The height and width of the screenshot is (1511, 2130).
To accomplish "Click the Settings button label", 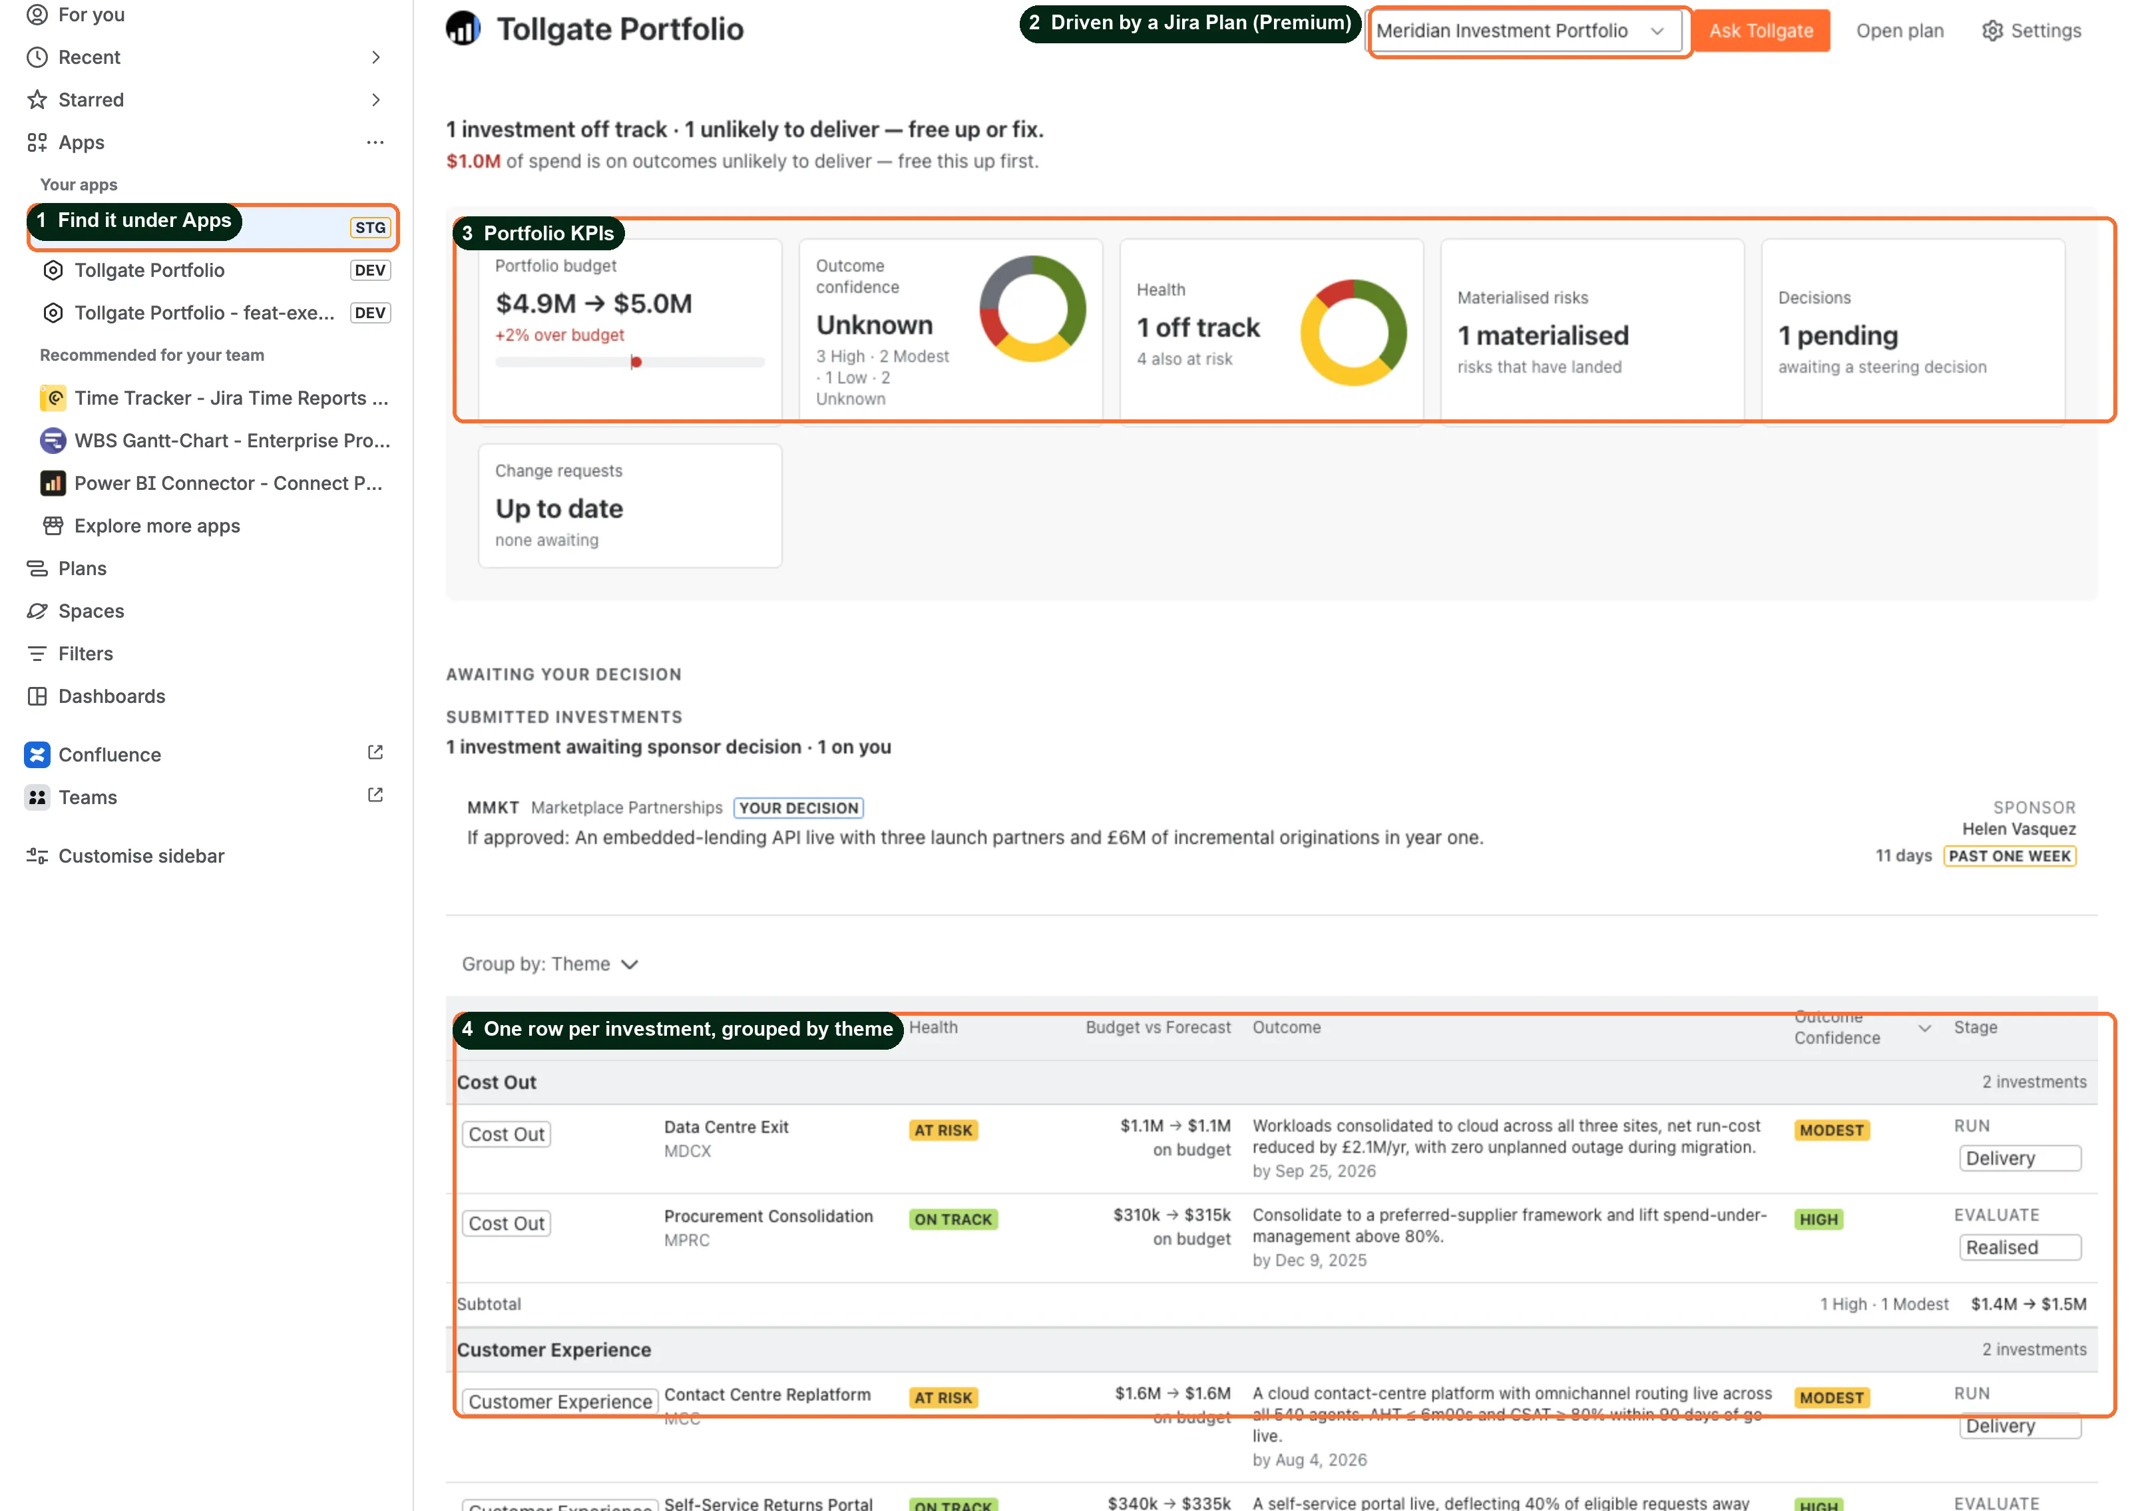I will pos(2045,31).
